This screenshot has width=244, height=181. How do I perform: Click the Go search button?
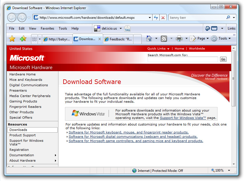pyautogui.click(x=223, y=59)
